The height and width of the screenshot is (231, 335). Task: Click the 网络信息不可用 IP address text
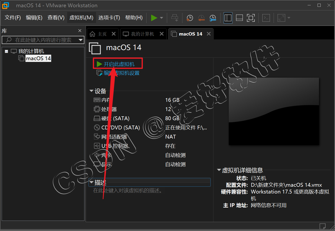pyautogui.click(x=268, y=206)
